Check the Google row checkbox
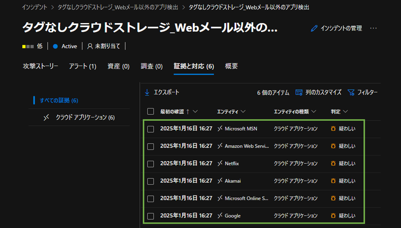This screenshot has width=401, height=228. click(151, 216)
